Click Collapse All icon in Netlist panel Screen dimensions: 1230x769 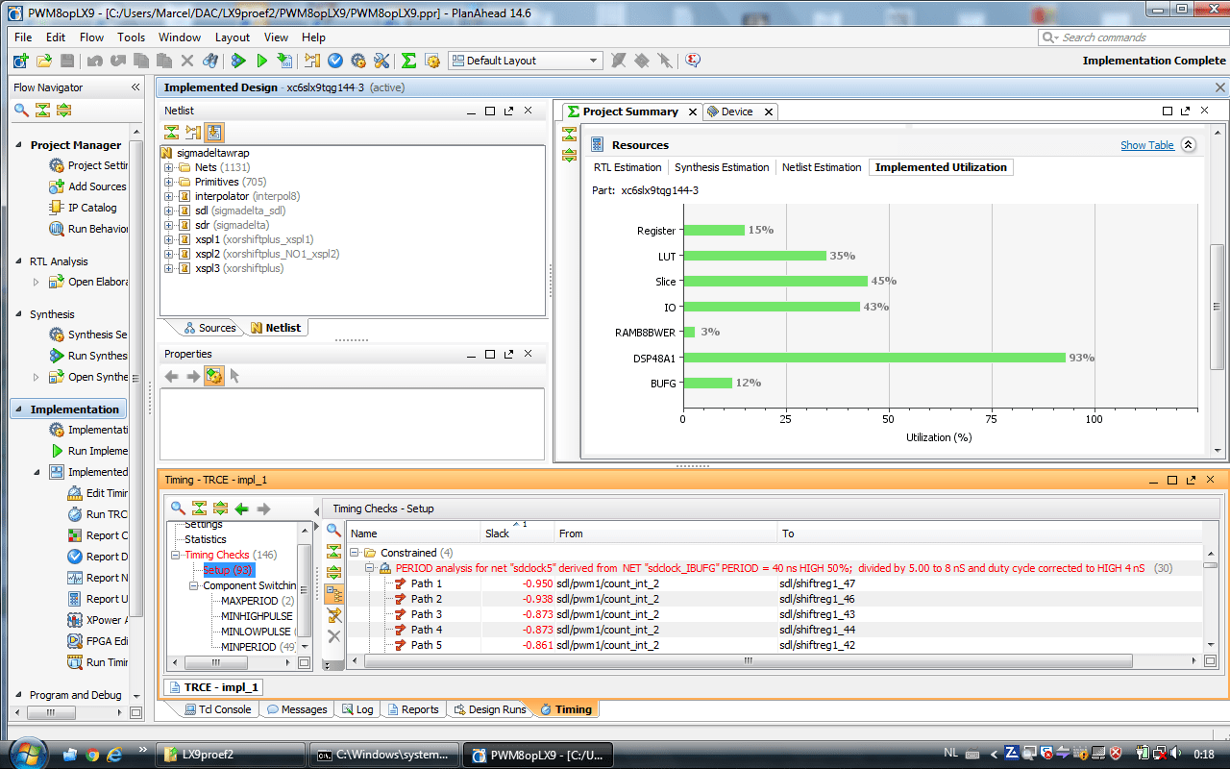(x=171, y=133)
